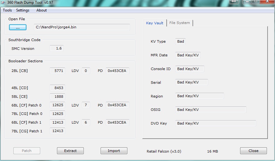Click the 2BL [CB] LDV field showing 0
Image resolution: width=275 pixels, height=161 pixels.
pyautogui.click(x=86, y=71)
